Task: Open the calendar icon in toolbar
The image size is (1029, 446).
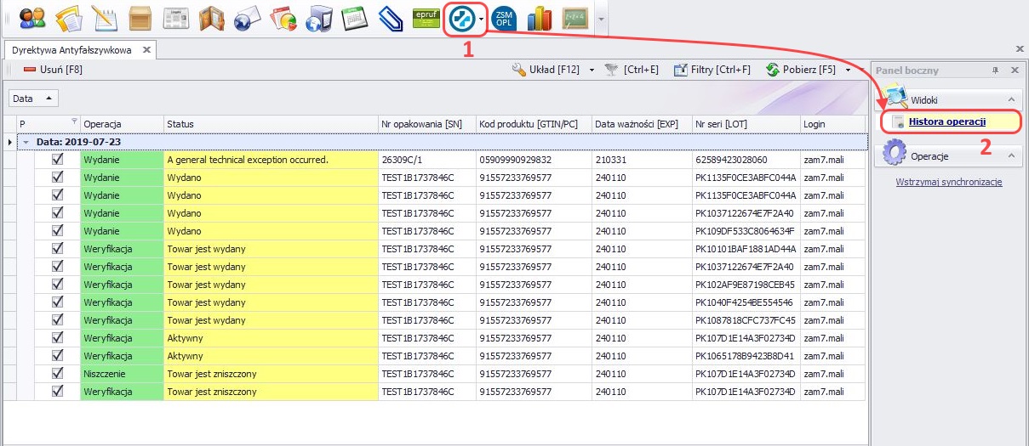Action: point(353,18)
